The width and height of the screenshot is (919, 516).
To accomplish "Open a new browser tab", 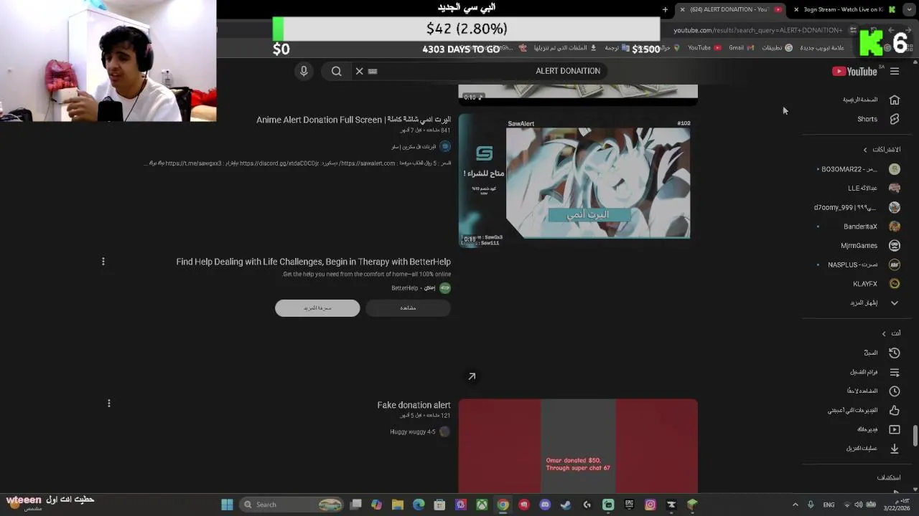I will [x=665, y=9].
